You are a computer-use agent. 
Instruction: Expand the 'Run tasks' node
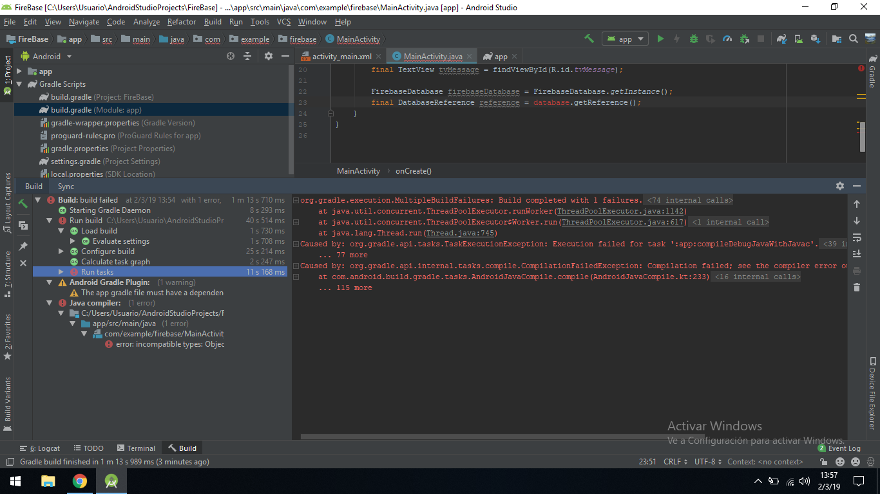coord(61,272)
